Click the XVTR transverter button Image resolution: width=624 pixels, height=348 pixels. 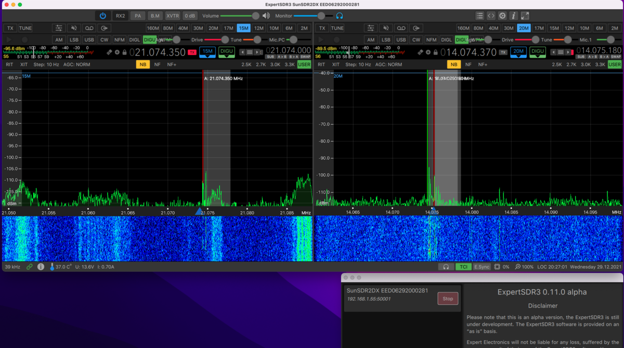[x=173, y=16]
